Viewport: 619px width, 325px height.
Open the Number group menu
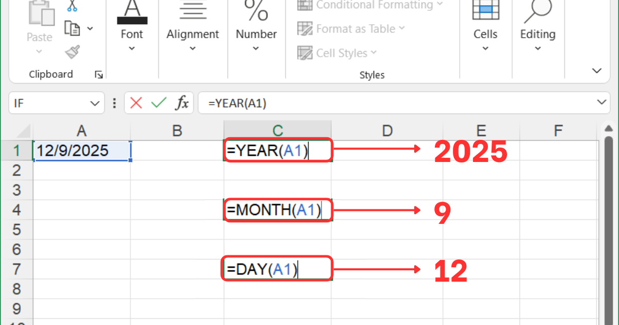click(256, 48)
